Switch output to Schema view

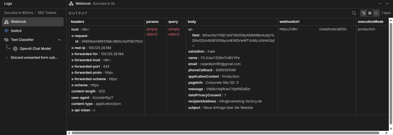click(364, 13)
